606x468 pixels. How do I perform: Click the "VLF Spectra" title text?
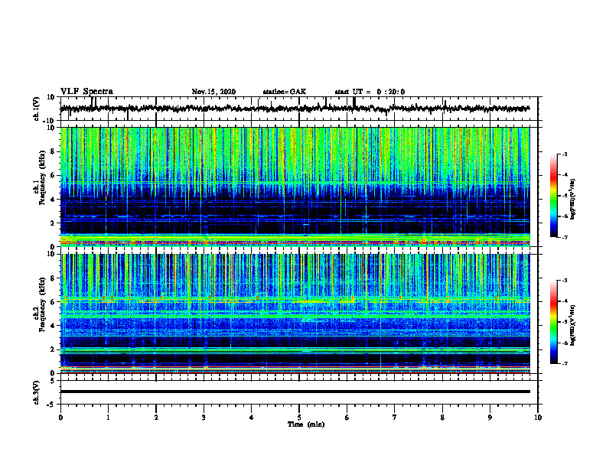pyautogui.click(x=86, y=92)
